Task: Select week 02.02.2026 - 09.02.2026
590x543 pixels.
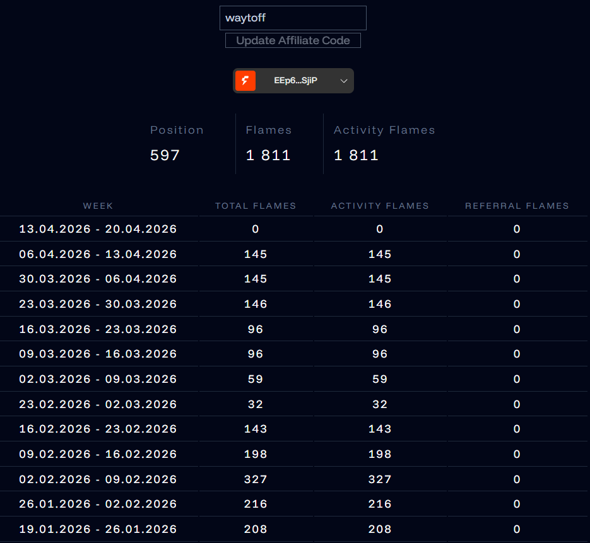Action: point(98,479)
